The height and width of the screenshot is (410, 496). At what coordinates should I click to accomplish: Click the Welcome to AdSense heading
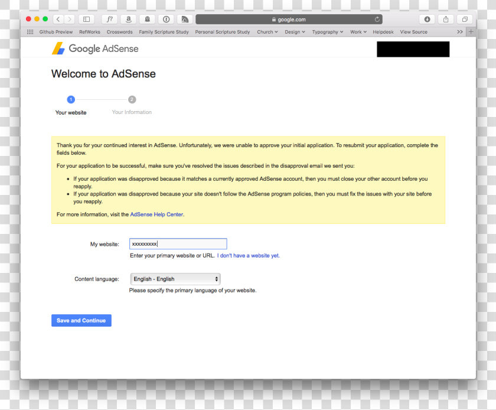[x=103, y=74]
